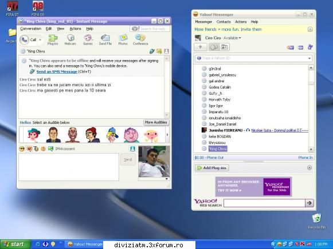The image size is (333, 249).
Task: Open the Contacts menu in Messenger
Action: (x=224, y=22)
